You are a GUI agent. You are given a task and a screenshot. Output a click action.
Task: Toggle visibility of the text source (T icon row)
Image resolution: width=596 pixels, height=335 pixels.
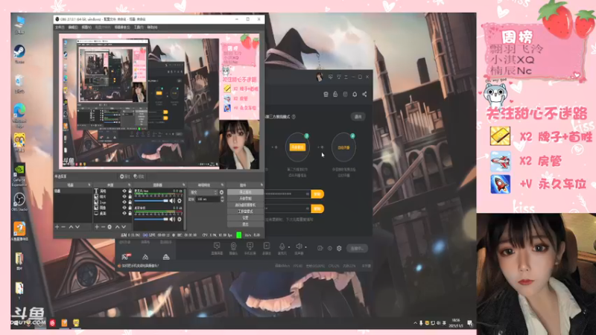tap(124, 191)
